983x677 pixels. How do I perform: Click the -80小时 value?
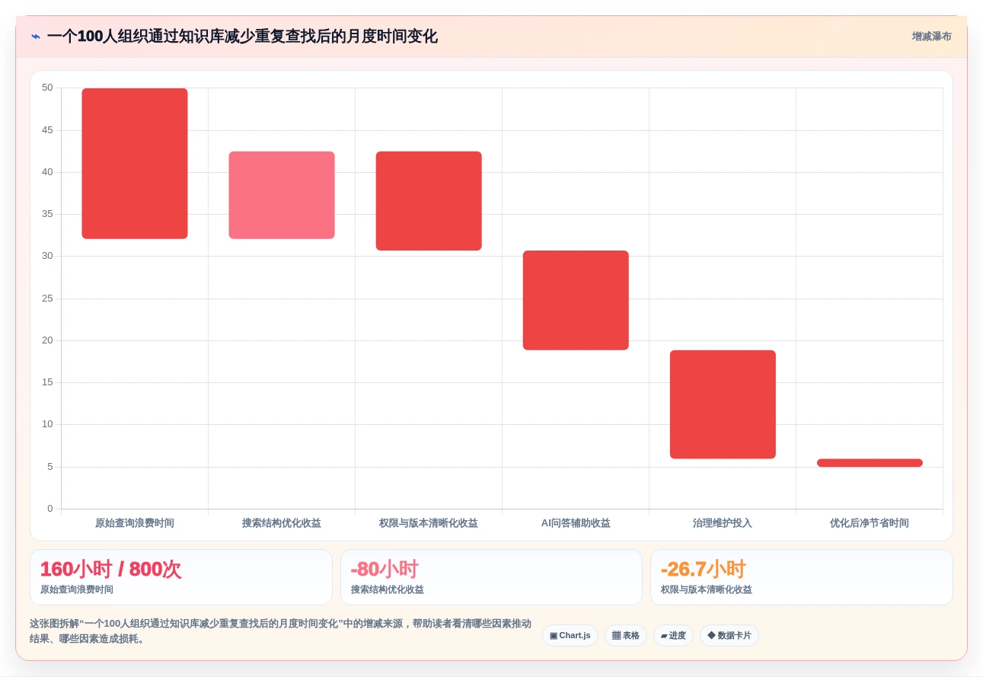(385, 570)
